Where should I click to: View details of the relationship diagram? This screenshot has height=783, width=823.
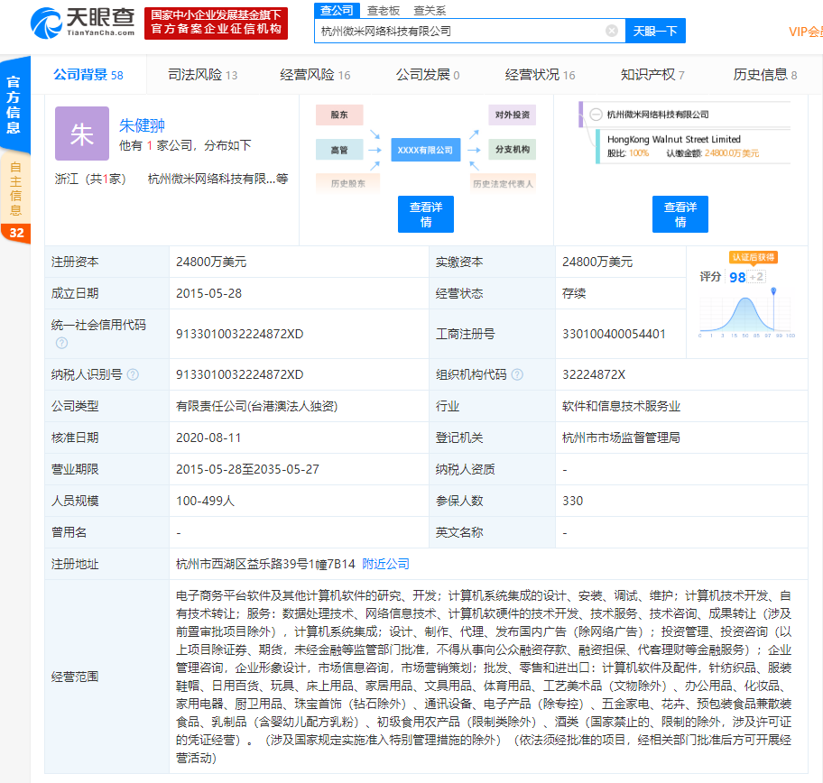[x=426, y=214]
